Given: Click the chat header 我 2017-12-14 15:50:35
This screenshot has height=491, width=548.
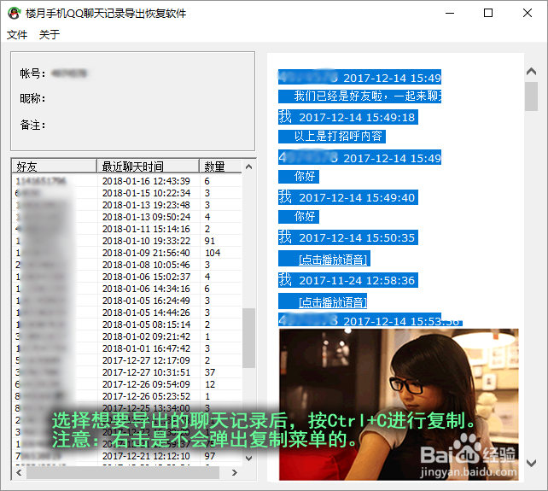Looking at the screenshot, I should click(x=348, y=237).
